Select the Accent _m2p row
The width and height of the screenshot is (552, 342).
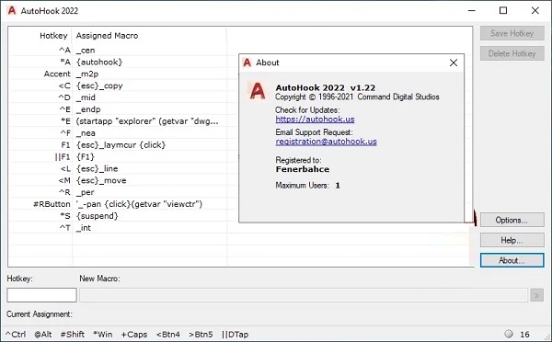(118, 74)
